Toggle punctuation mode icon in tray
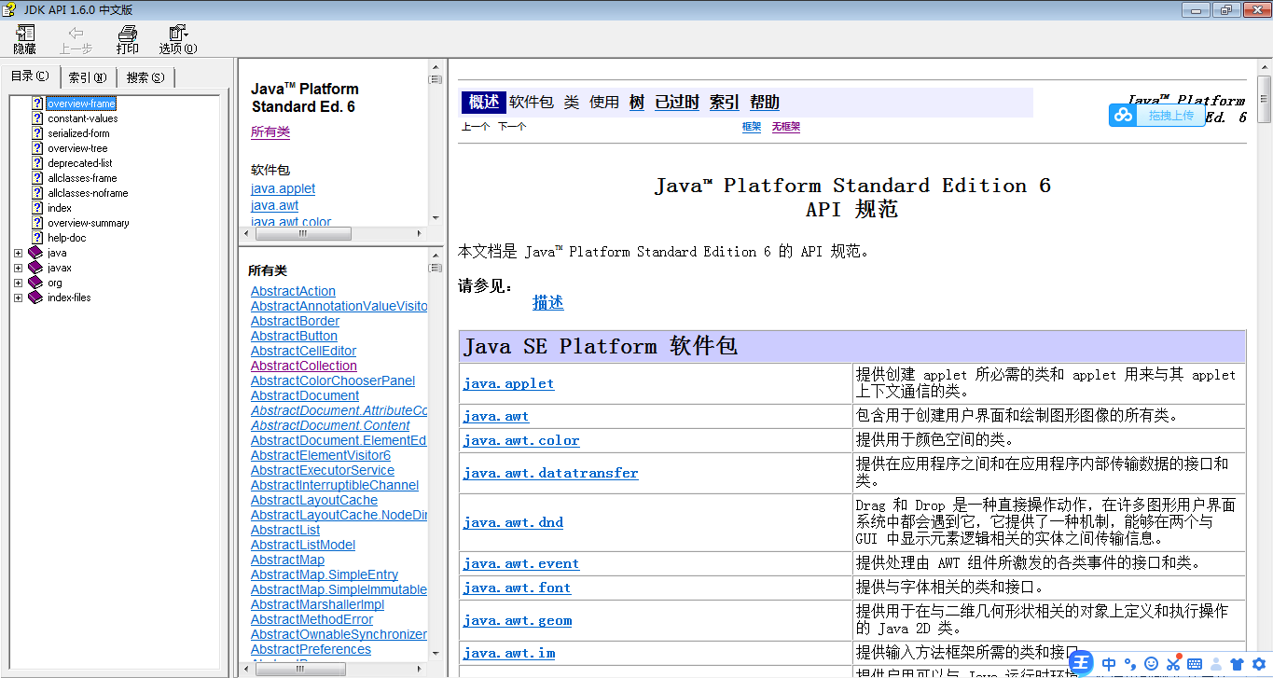1273x678 pixels. (x=1130, y=664)
